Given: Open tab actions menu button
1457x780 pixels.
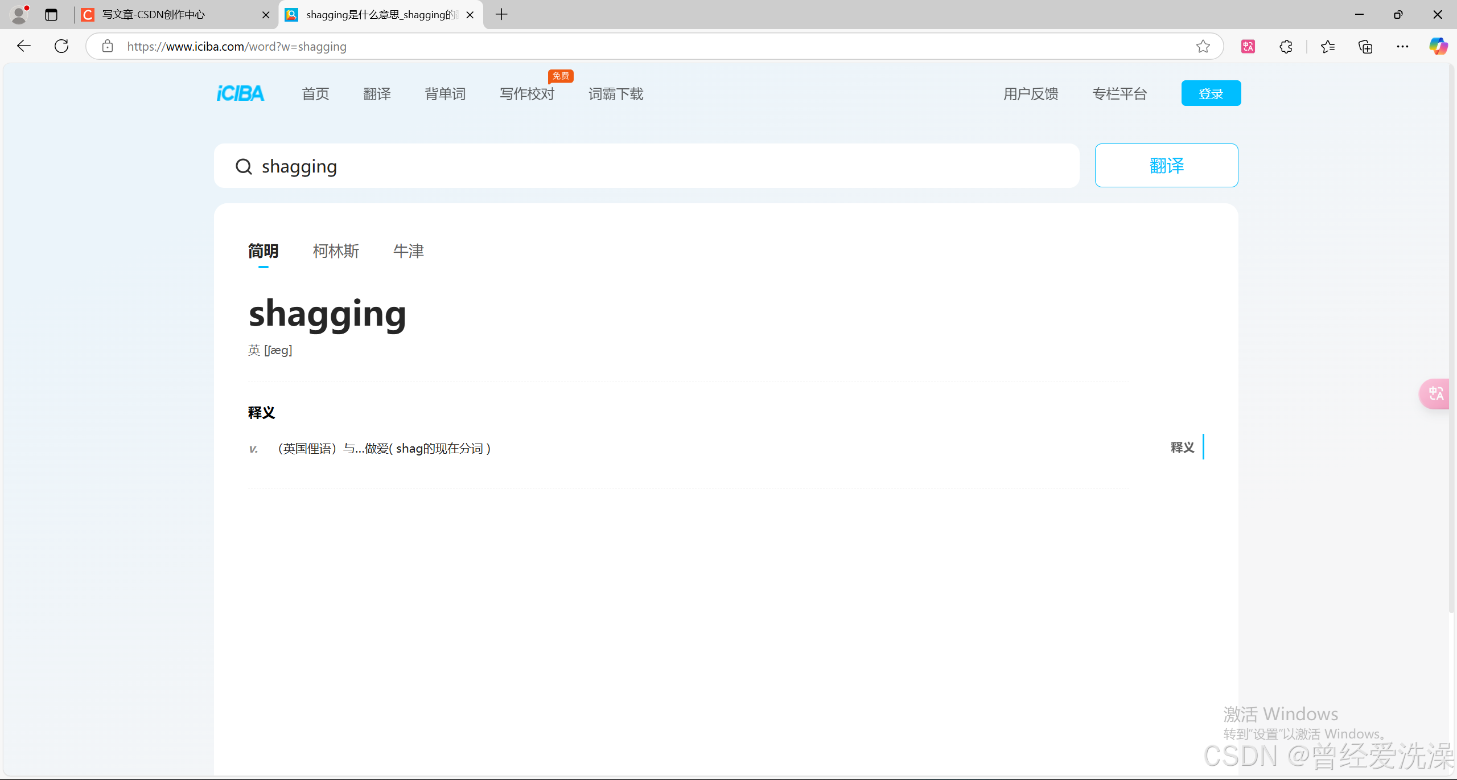Looking at the screenshot, I should pyautogui.click(x=51, y=15).
